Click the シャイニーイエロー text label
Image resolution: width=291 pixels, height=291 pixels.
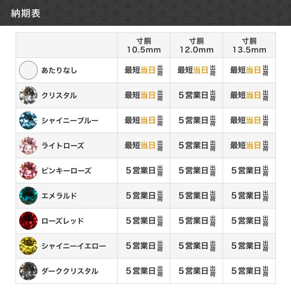74,246
